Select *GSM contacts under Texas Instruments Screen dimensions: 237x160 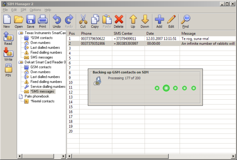(x=42, y=38)
